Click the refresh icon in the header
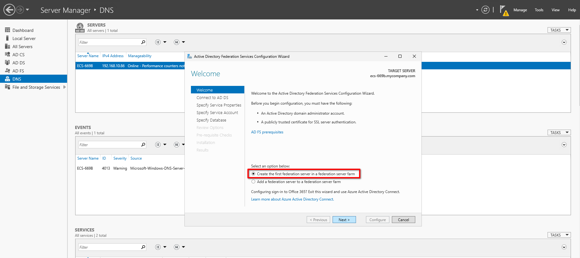 pos(485,10)
